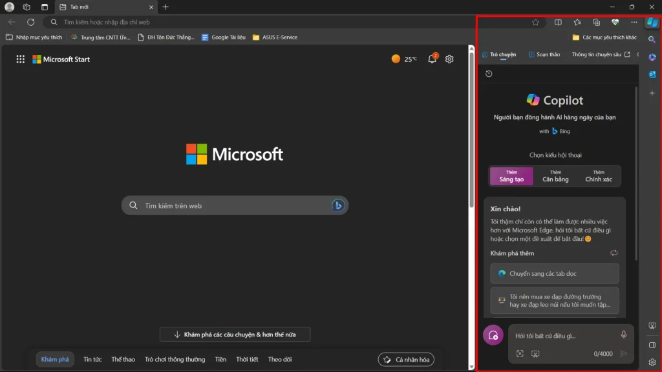Open a new tab with plus button
The image size is (662, 372).
(x=165, y=6)
